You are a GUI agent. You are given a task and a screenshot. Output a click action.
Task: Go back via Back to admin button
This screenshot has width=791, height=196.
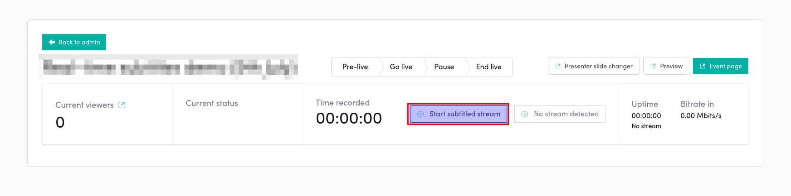(x=74, y=42)
